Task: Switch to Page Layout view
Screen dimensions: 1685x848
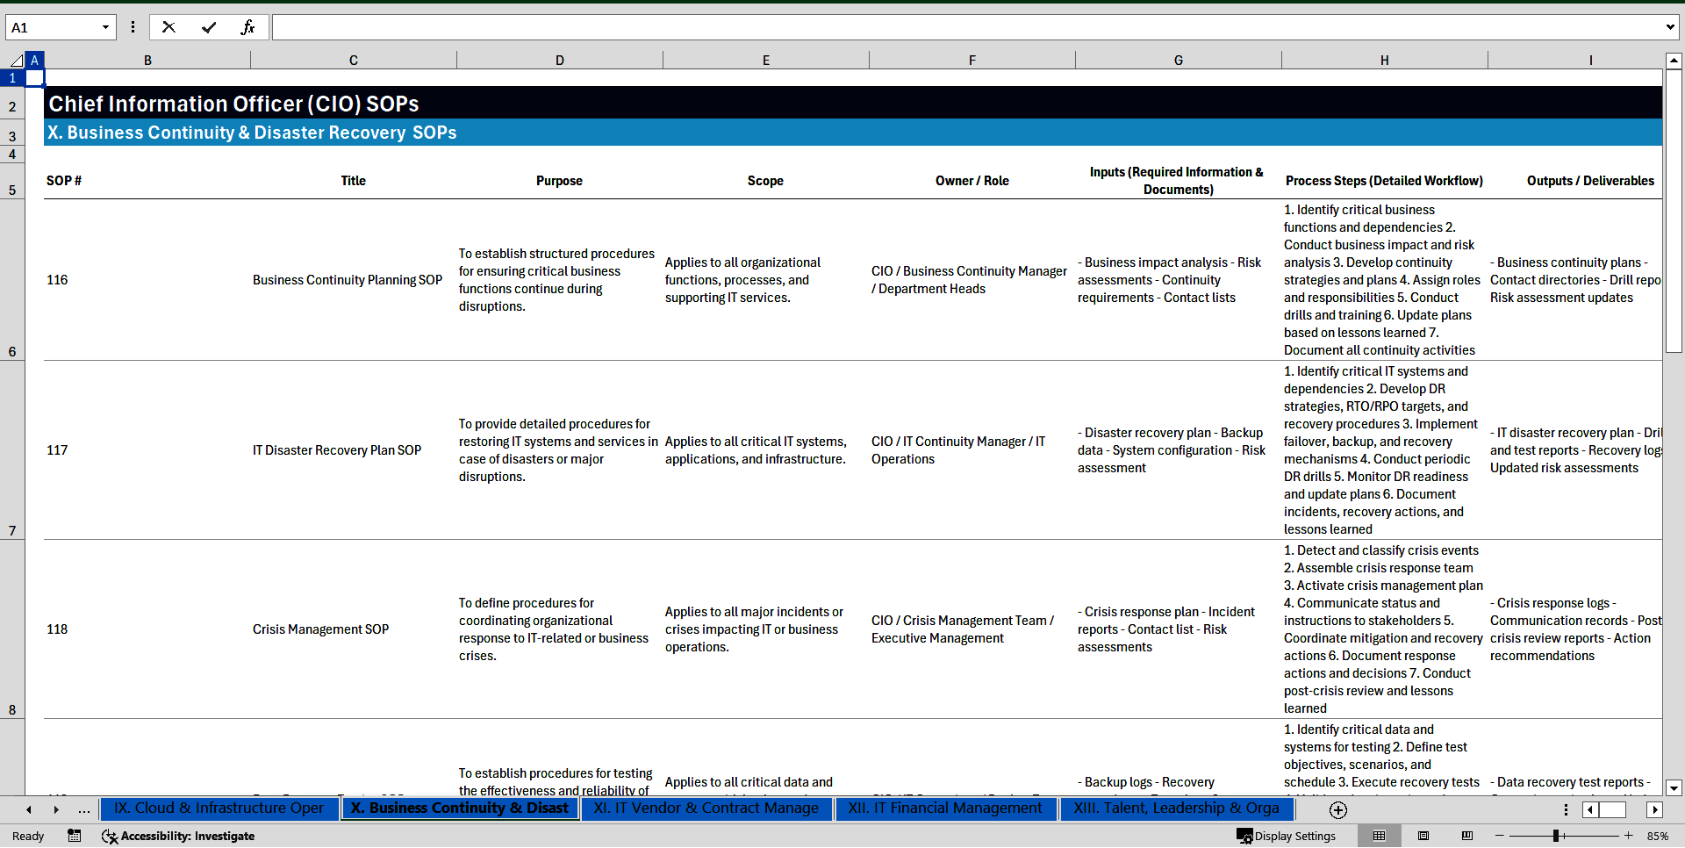Action: pos(1423,836)
